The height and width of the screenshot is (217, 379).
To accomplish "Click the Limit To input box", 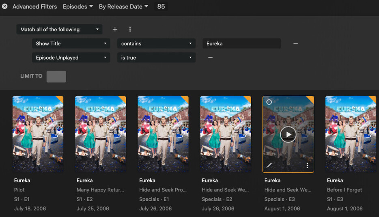I will [56, 77].
